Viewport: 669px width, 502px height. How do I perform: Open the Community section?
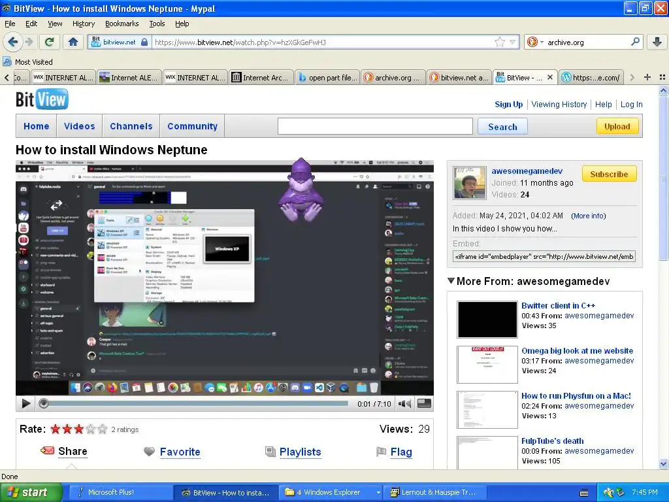[x=193, y=126]
